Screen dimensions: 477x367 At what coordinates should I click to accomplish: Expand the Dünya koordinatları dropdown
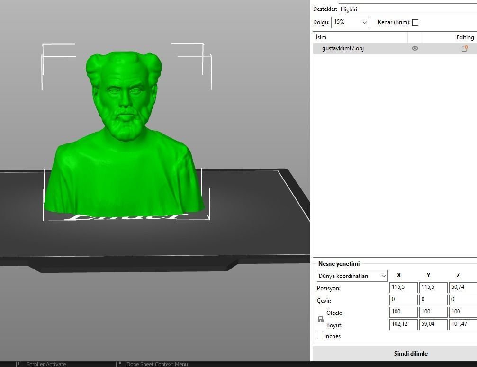tap(352, 276)
